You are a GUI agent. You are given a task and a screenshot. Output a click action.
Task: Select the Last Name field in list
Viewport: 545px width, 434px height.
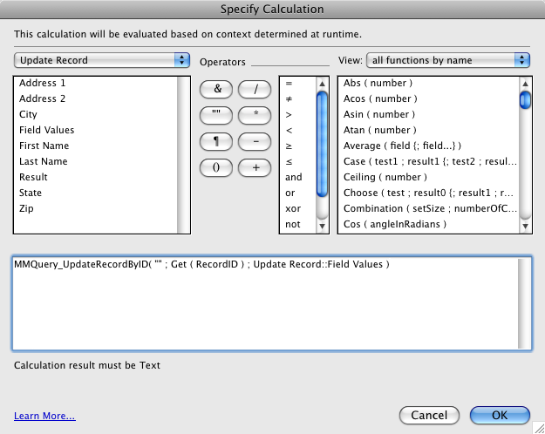point(44,161)
